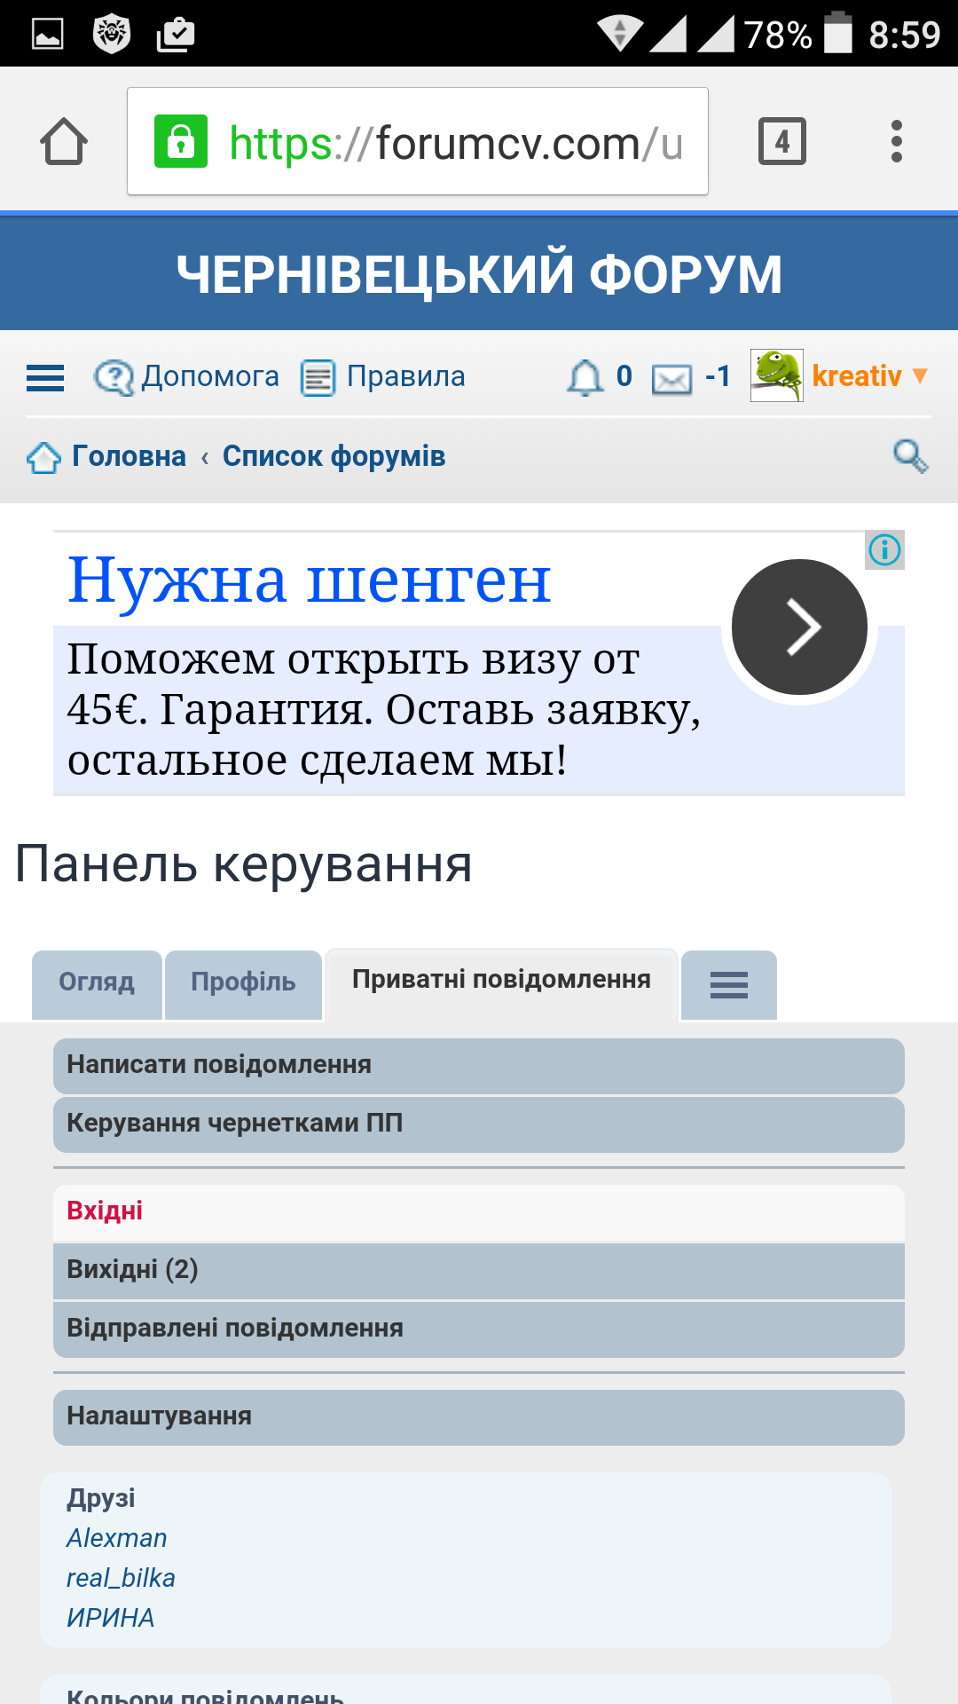Tap the browser home icon

click(x=64, y=142)
